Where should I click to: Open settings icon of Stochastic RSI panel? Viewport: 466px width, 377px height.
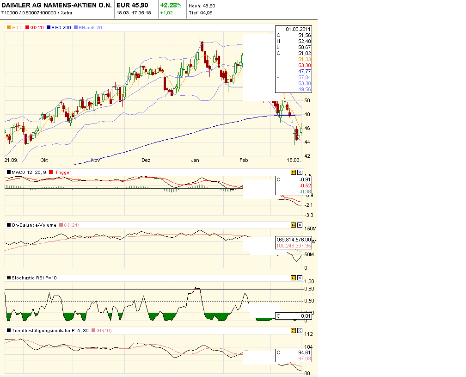coord(293,278)
